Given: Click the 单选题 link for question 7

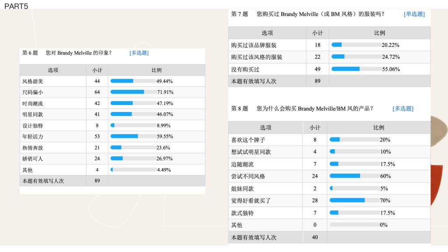Looking at the screenshot, I should click(x=414, y=14).
